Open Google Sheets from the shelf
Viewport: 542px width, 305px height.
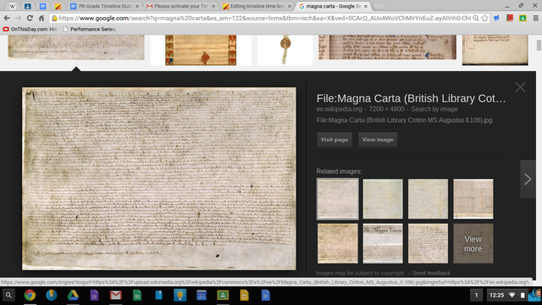tap(137, 296)
